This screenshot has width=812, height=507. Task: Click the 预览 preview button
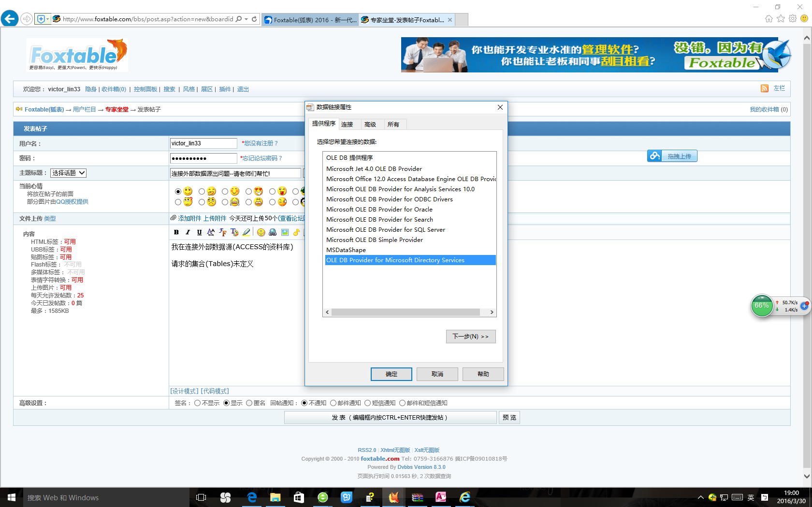[509, 418]
